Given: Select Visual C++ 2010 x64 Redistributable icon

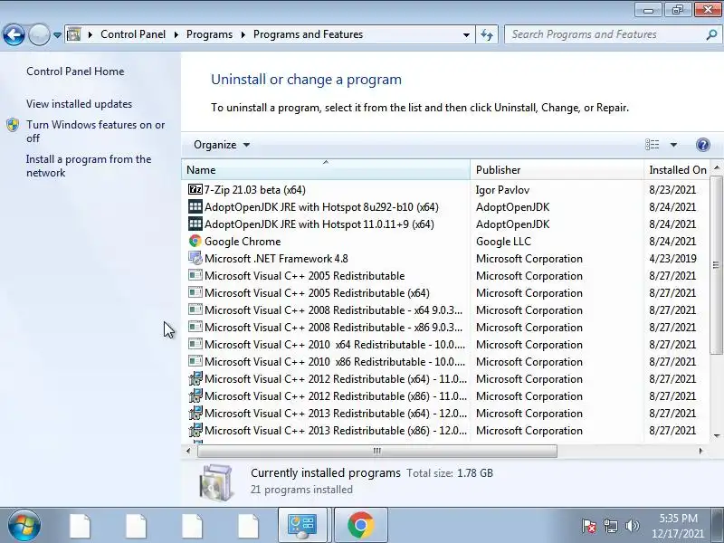Looking at the screenshot, I should [195, 345].
